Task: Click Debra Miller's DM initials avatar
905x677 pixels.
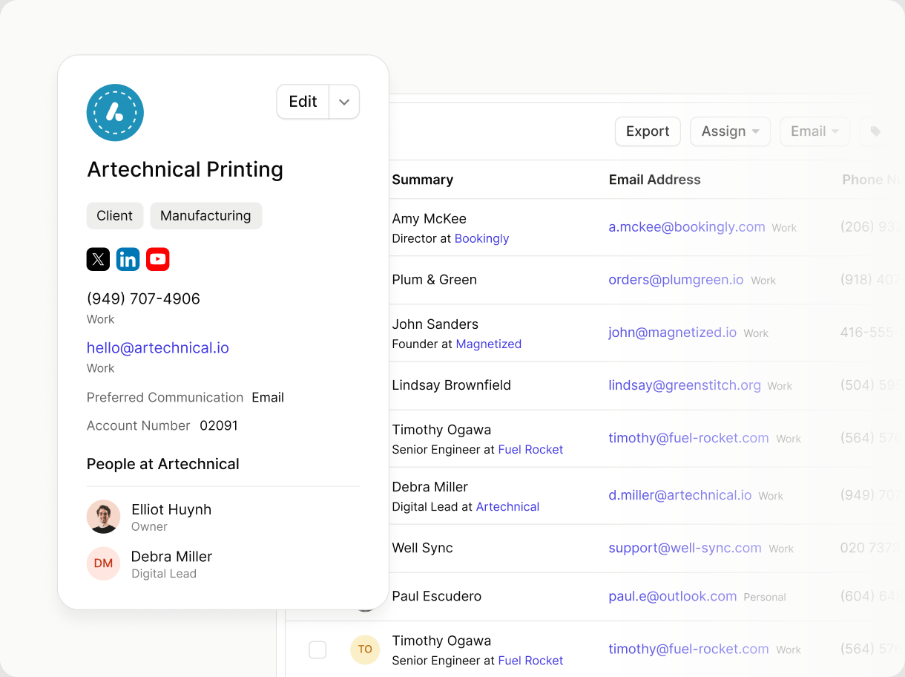Action: (103, 563)
